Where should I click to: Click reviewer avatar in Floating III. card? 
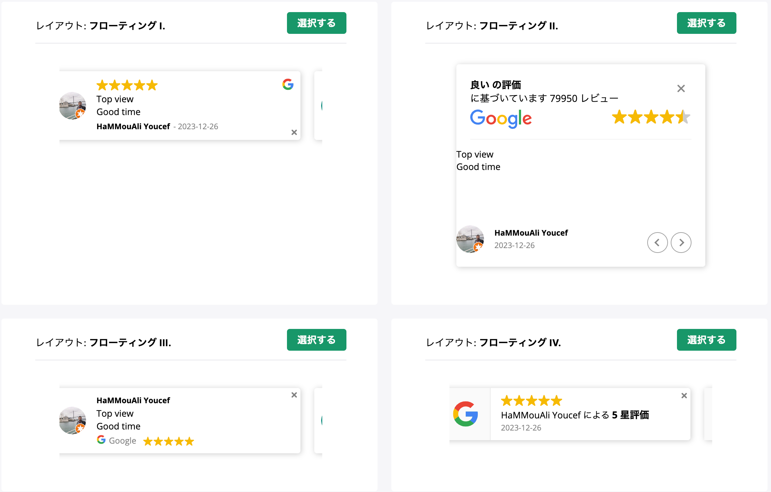pyautogui.click(x=73, y=420)
